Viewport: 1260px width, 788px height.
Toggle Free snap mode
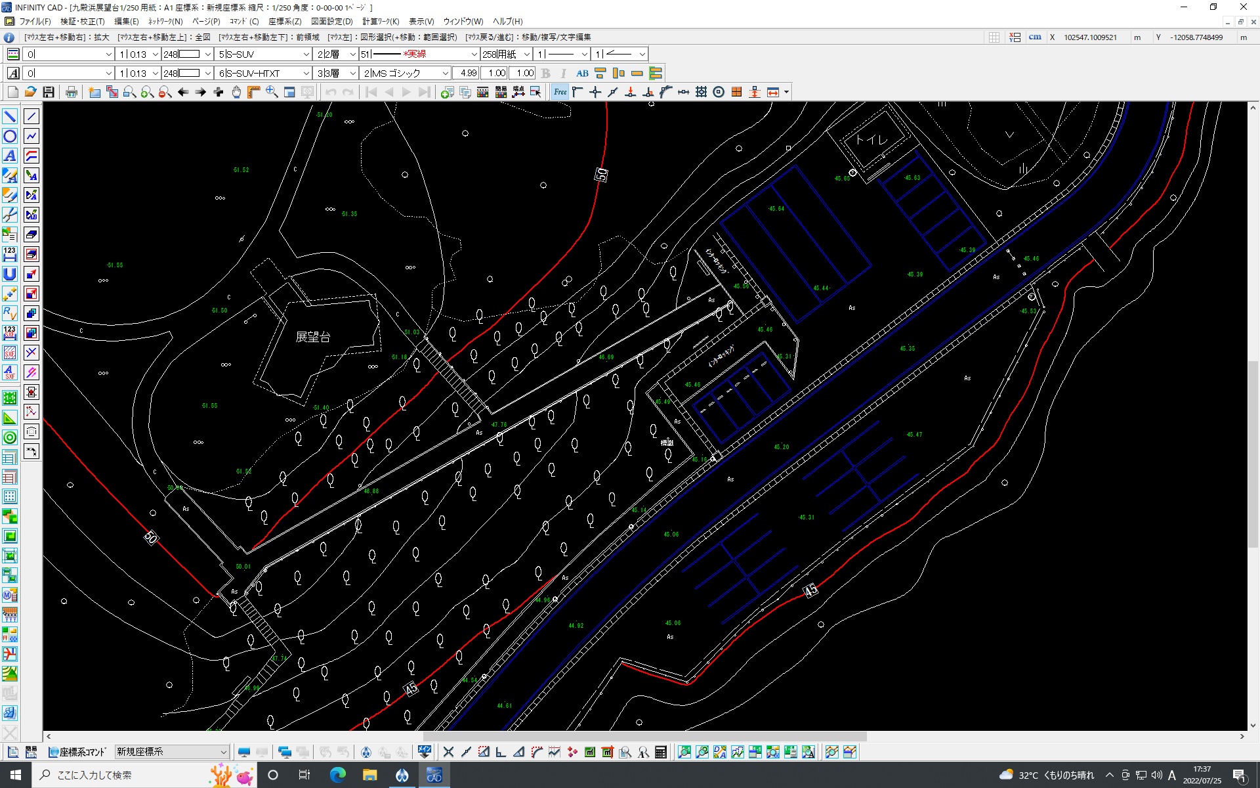[560, 92]
